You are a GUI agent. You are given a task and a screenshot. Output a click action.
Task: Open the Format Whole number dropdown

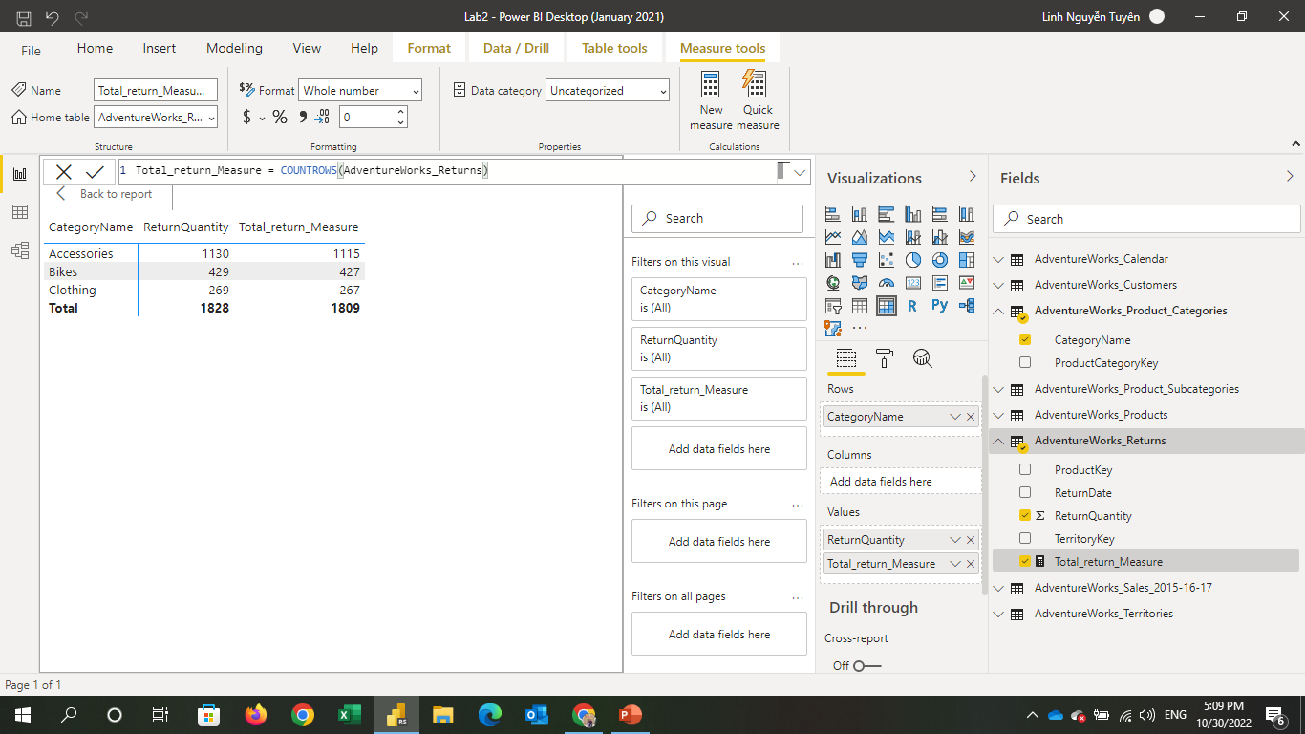click(360, 90)
